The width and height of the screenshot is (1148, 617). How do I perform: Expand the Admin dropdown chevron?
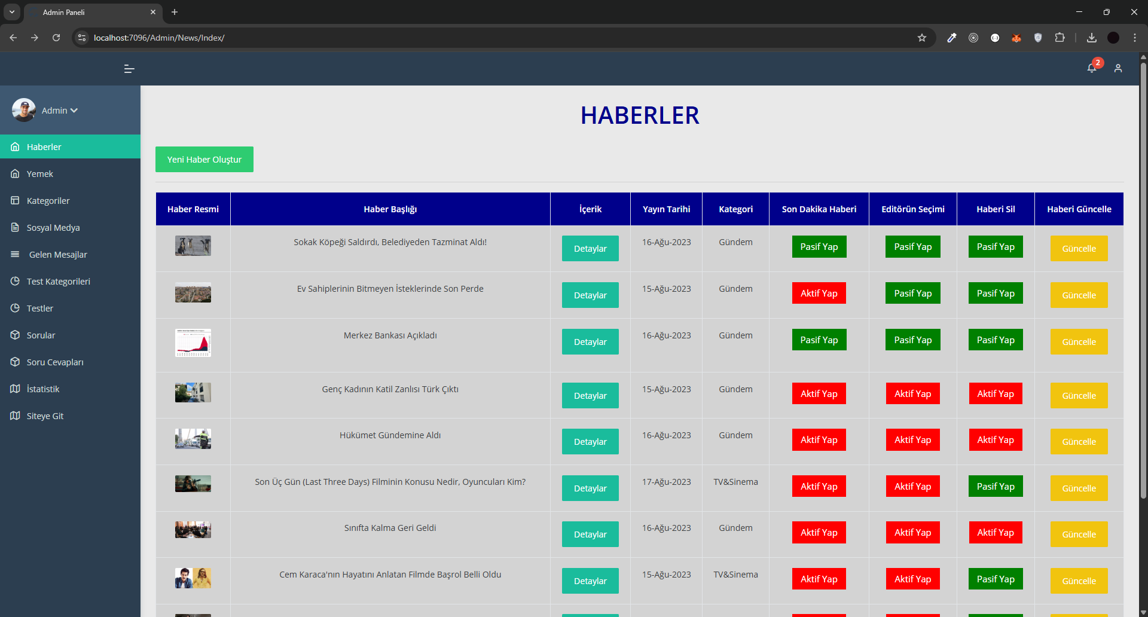click(x=74, y=111)
